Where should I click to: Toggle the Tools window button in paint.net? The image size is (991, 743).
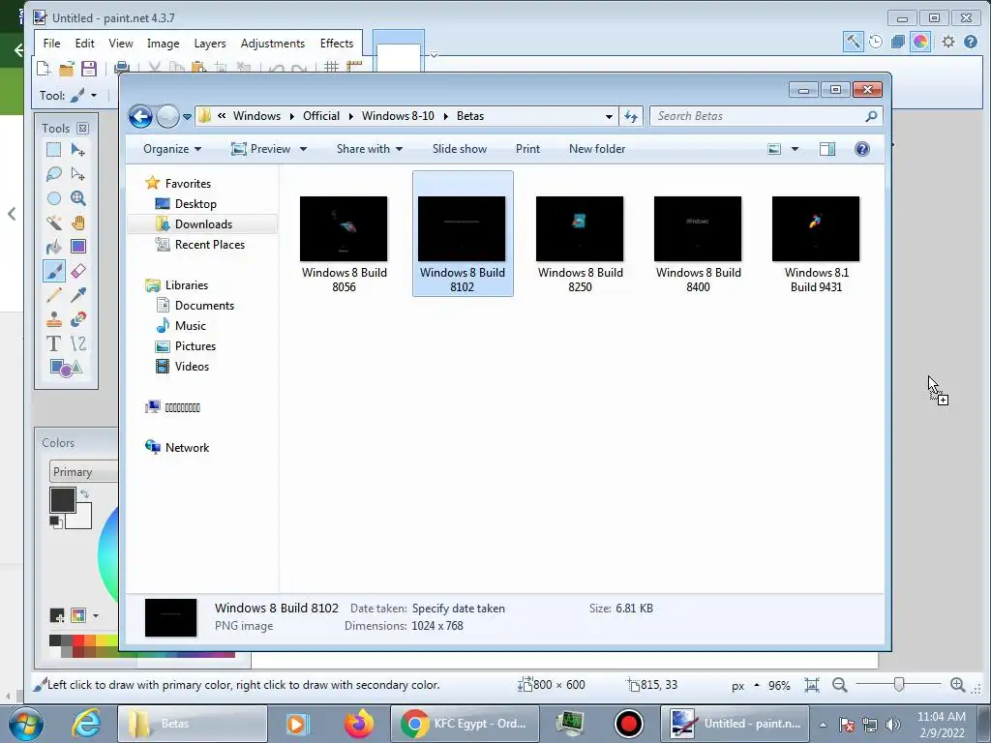tap(853, 42)
